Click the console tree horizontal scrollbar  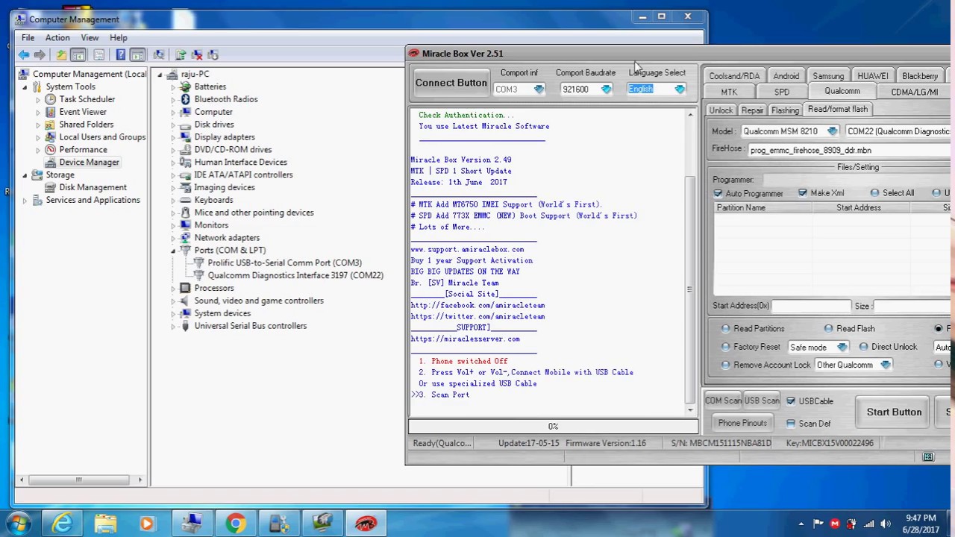pos(80,480)
